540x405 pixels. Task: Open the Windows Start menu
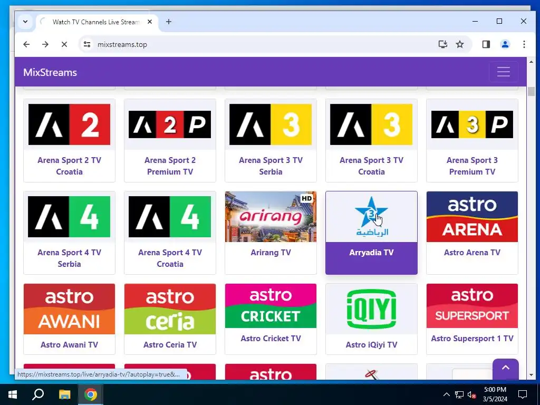click(x=13, y=394)
